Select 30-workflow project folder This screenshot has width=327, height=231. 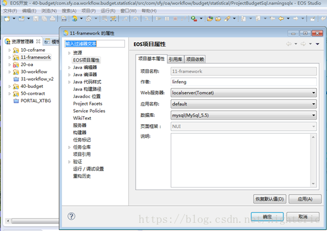click(x=34, y=72)
